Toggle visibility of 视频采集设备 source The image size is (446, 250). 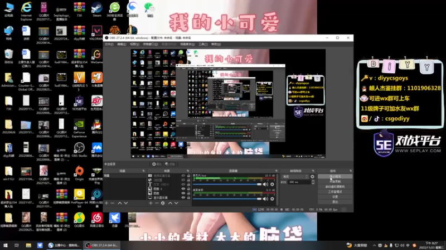pos(183,176)
